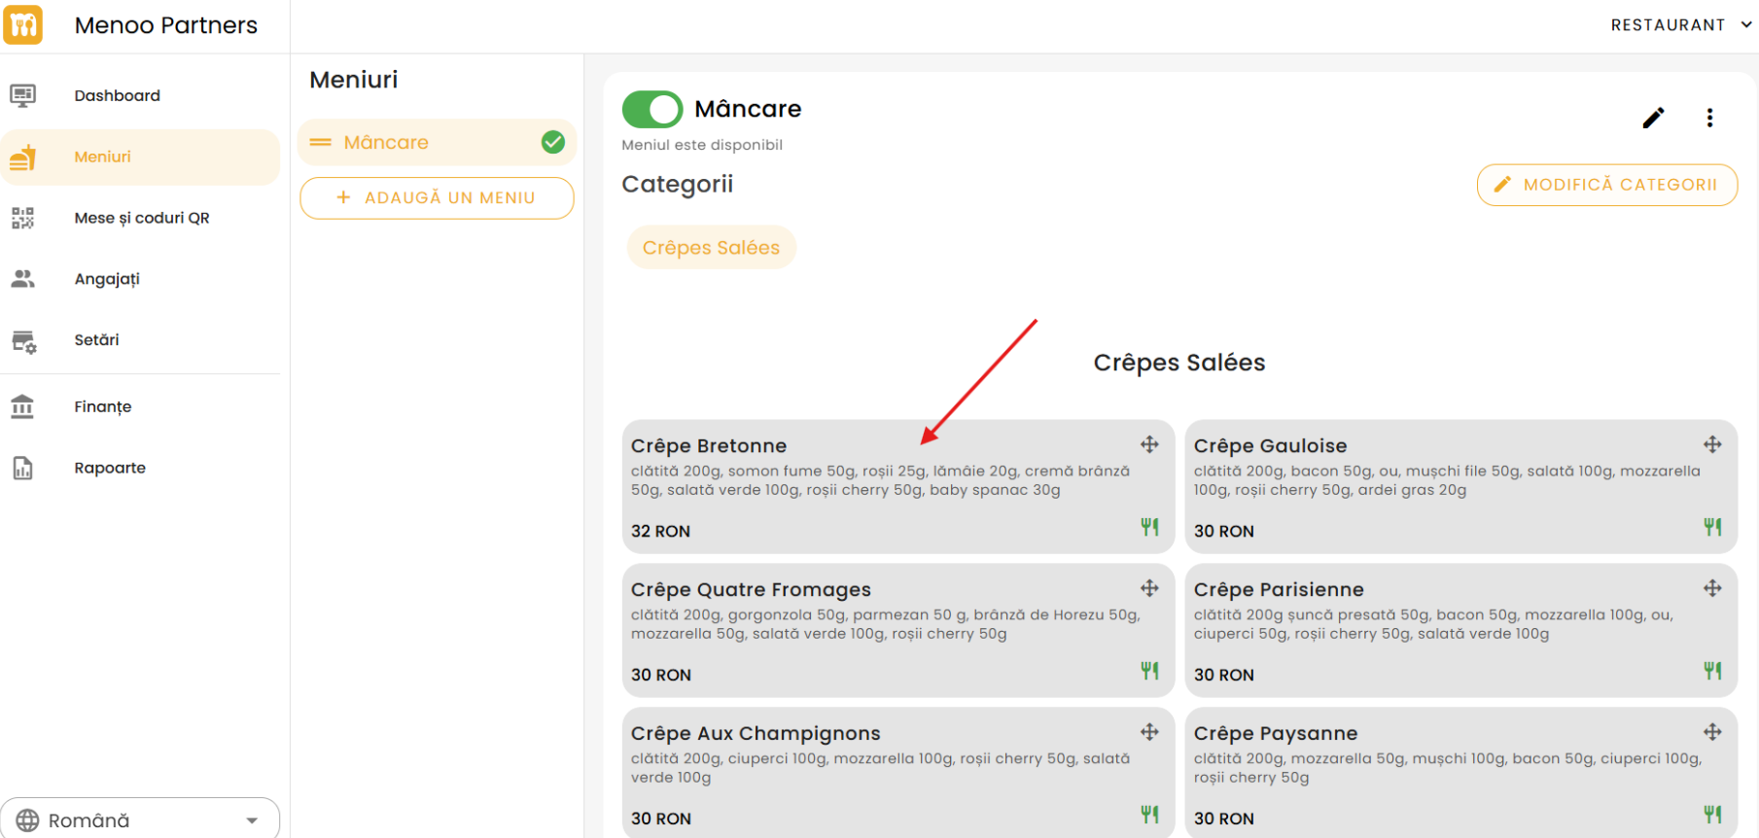Click the move handle on Crêpe Quatre Fromages
The width and height of the screenshot is (1759, 838).
(1149, 588)
